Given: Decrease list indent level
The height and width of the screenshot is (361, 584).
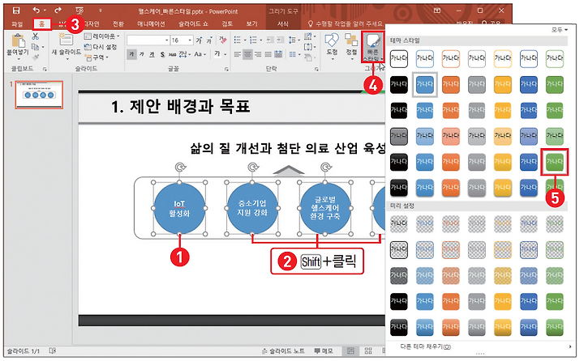Looking at the screenshot, I should (x=269, y=40).
